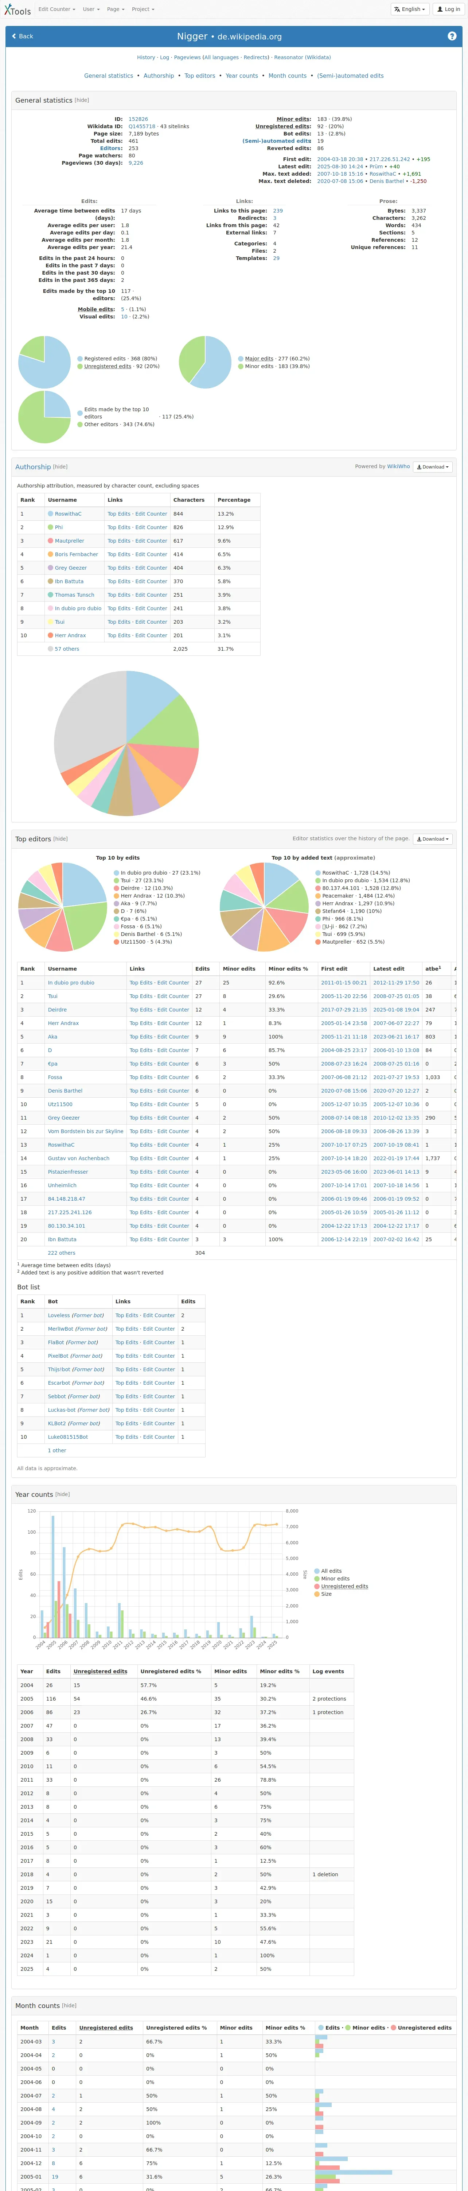Jump to (Semi-)automated edits via section nav
This screenshot has width=468, height=2191.
(x=350, y=76)
